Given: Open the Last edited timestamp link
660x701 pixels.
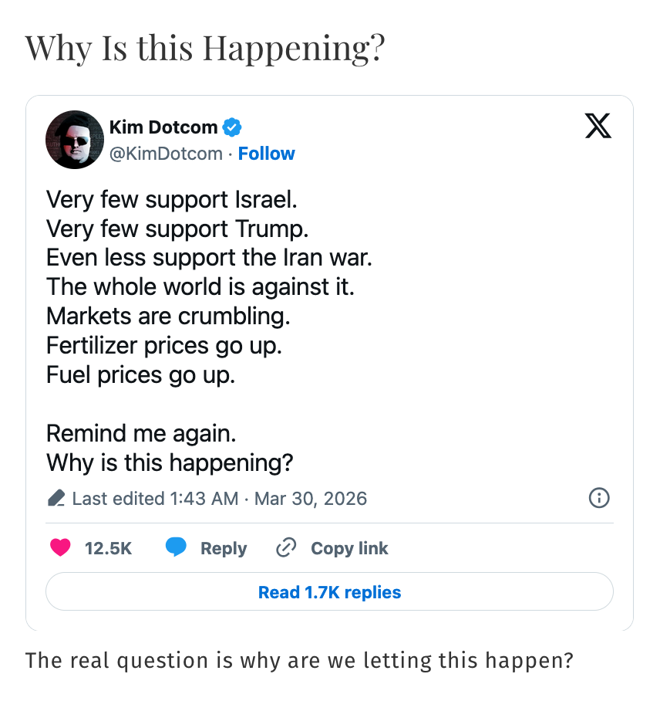Looking at the screenshot, I should [220, 499].
